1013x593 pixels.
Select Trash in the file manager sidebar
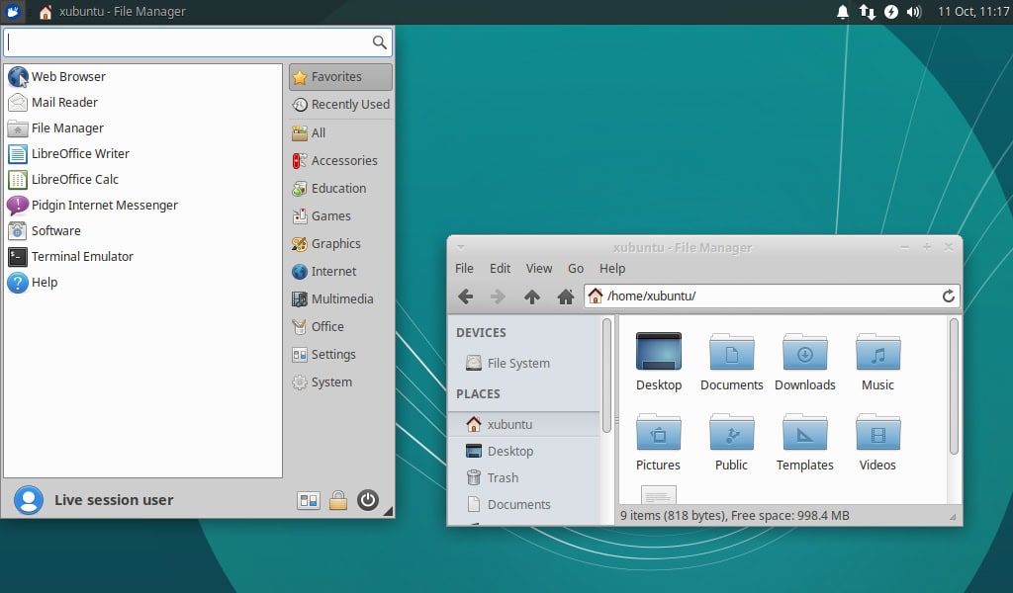(x=500, y=477)
